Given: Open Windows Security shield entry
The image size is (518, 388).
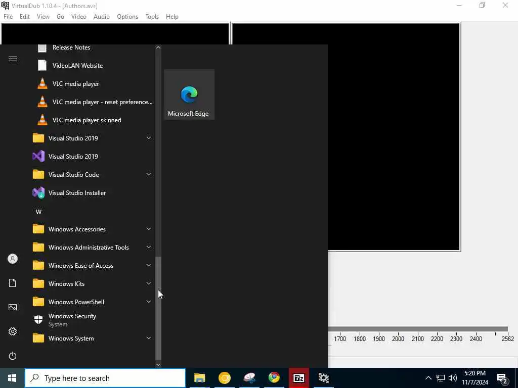Looking at the screenshot, I should [91, 320].
